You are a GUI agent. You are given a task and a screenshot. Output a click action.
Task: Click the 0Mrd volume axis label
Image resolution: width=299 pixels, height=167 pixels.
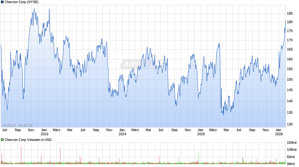[291, 164]
